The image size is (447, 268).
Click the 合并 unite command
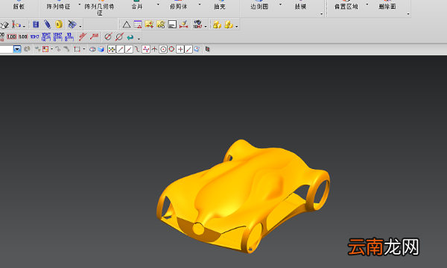coord(137,6)
